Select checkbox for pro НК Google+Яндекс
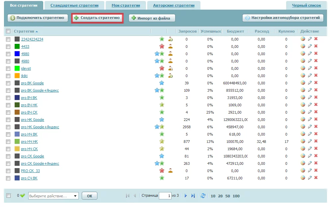This screenshot has height=207, width=330. click(8, 127)
